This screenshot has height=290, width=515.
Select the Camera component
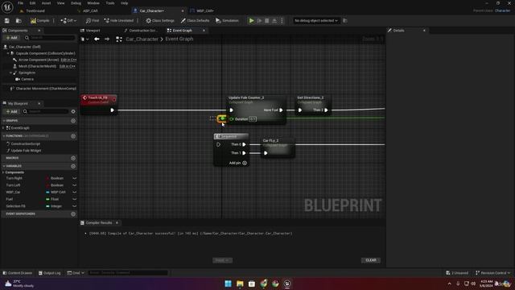(x=27, y=79)
